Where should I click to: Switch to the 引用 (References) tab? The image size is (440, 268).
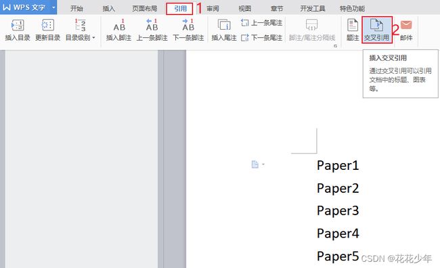click(x=180, y=8)
